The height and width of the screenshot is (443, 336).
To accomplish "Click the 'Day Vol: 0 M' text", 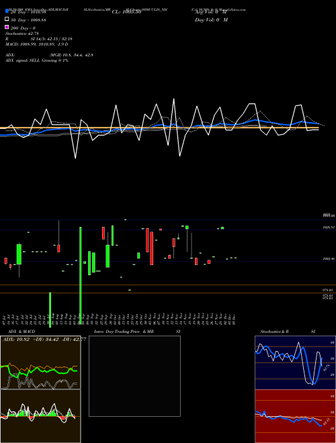I will (211, 19).
